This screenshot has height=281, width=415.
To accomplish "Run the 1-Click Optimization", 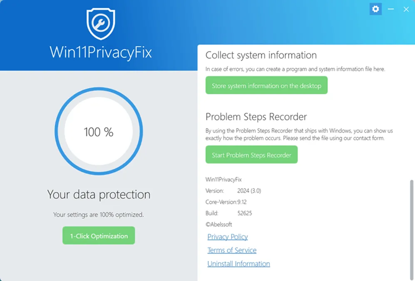I will pyautogui.click(x=99, y=236).
